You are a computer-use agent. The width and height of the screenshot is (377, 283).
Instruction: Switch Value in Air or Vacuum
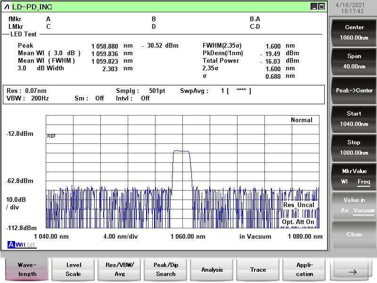tap(354, 205)
